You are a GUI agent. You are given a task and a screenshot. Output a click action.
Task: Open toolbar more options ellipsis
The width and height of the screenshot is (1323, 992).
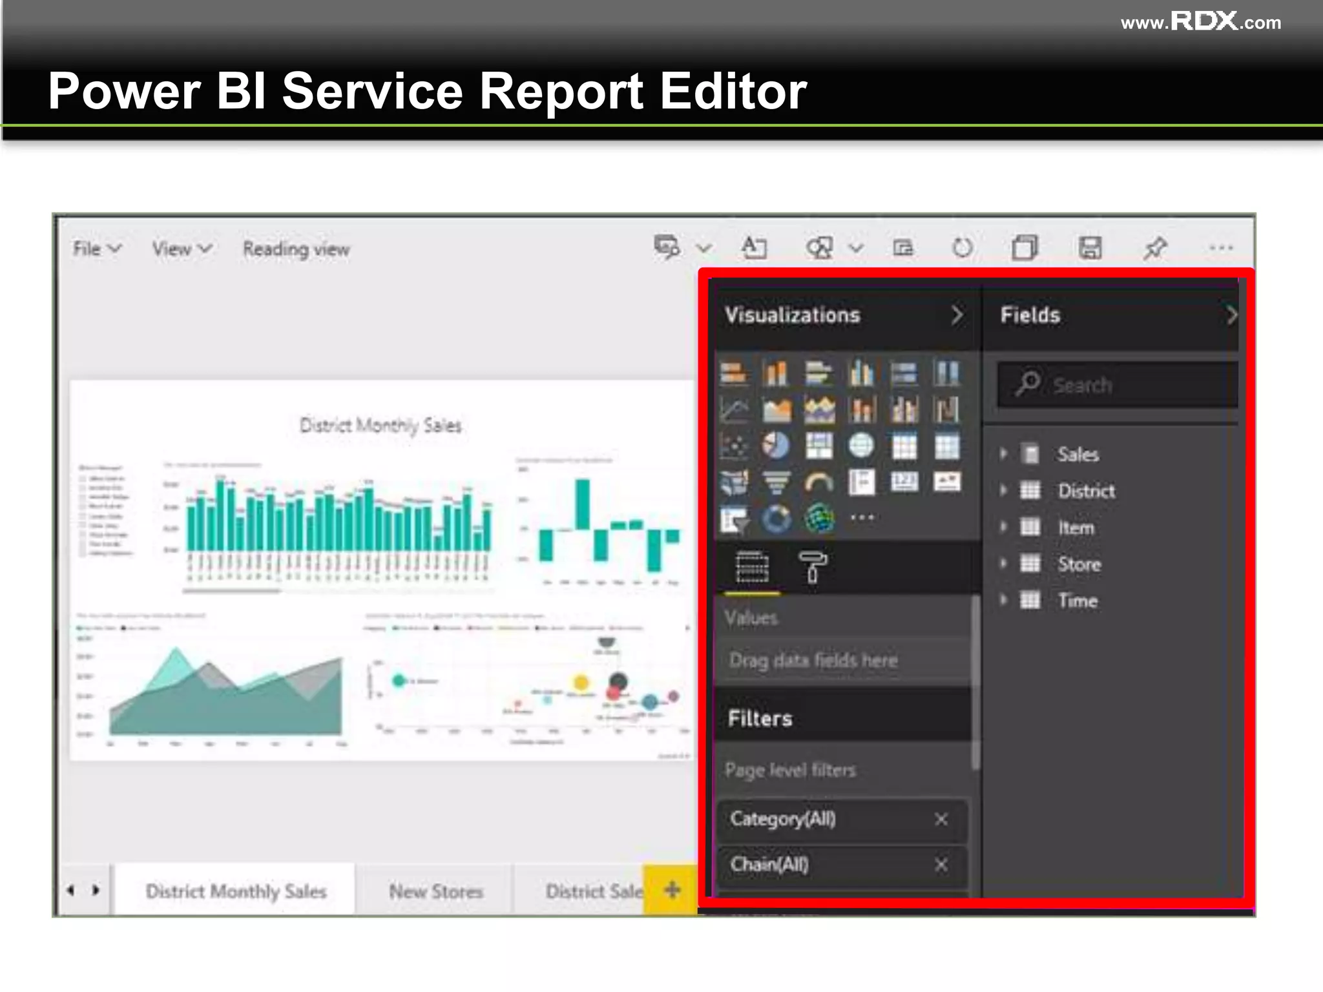pos(1221,247)
